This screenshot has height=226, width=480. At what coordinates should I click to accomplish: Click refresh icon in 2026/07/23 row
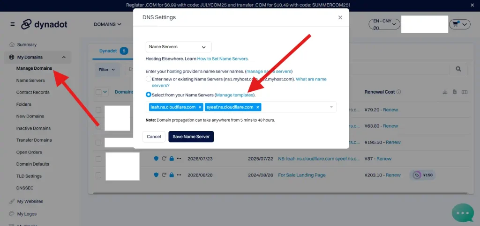click(164, 159)
